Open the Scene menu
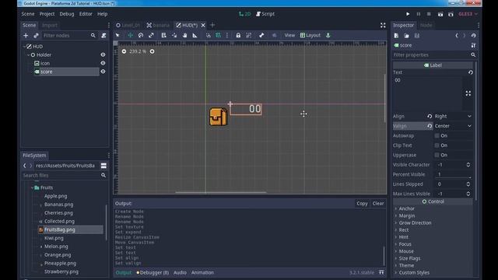 pyautogui.click(x=28, y=14)
